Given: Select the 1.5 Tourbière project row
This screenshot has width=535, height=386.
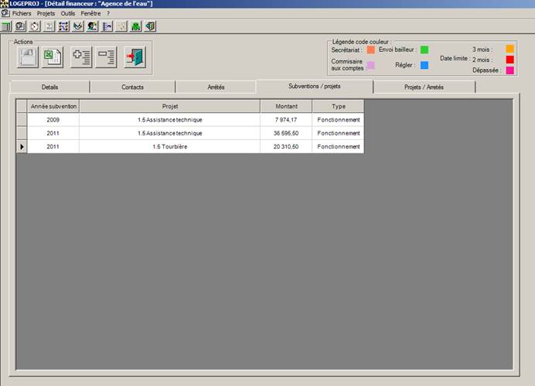Looking at the screenshot, I should tap(169, 146).
